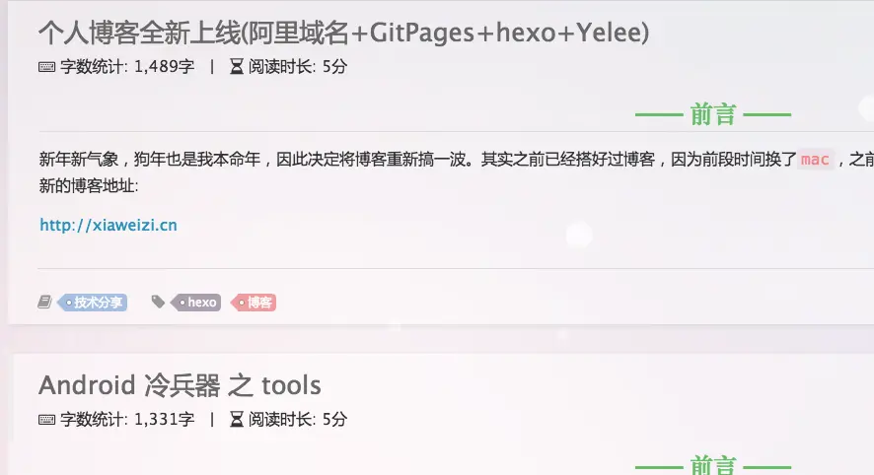Visit the http://xiaweizi.cn link
This screenshot has width=874, height=475.
point(109,225)
